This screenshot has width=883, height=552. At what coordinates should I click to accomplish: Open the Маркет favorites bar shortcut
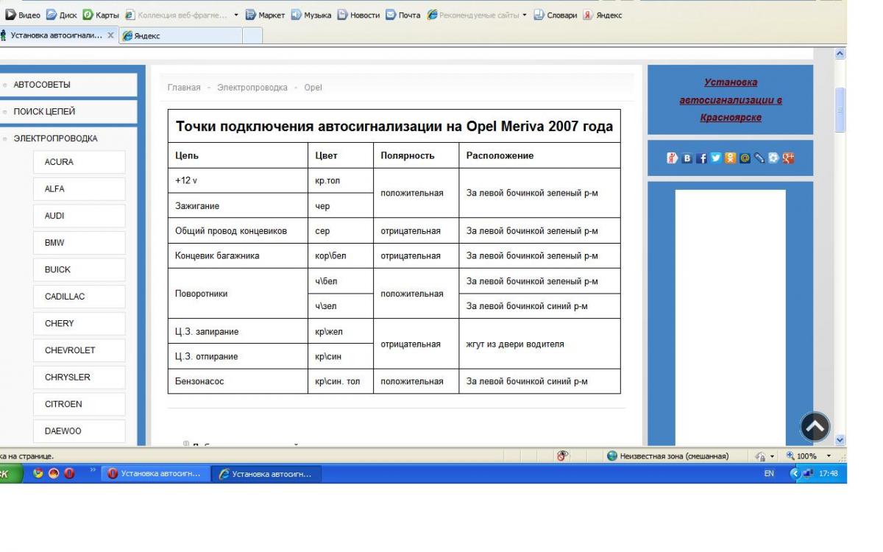(263, 15)
